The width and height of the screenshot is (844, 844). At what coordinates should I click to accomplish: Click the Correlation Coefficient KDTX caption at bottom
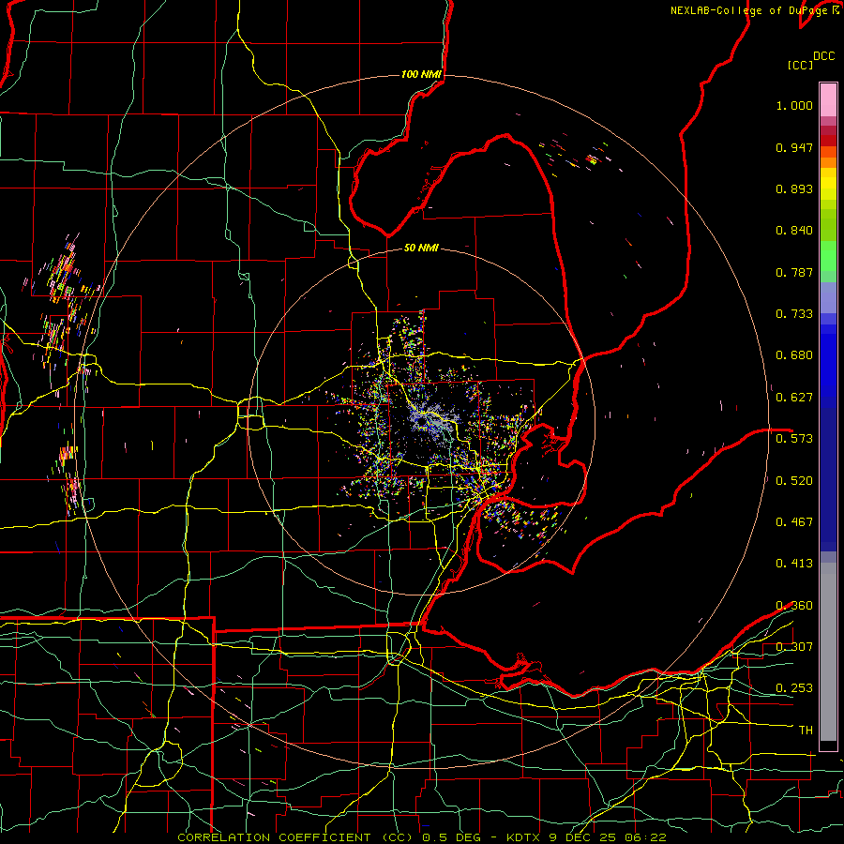pyautogui.click(x=421, y=837)
